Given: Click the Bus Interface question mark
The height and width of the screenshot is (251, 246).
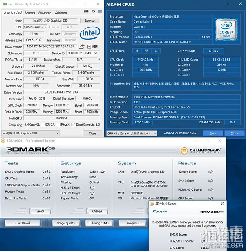Looking at the screenshot, I should (99, 60).
